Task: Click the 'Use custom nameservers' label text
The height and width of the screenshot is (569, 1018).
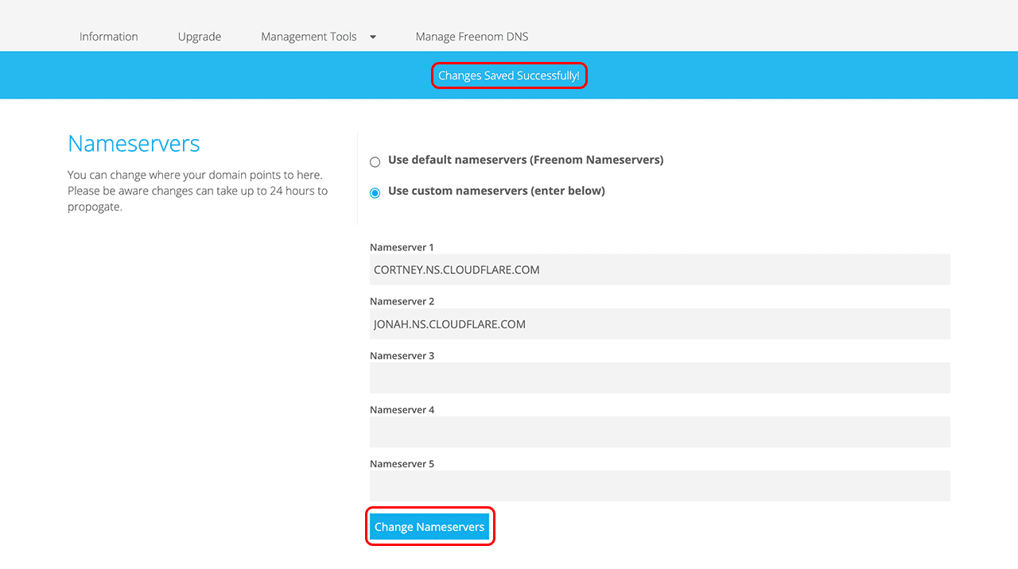Action: (496, 191)
